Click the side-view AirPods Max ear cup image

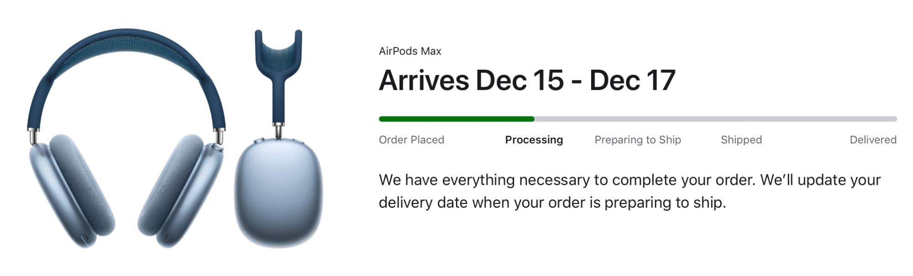[x=278, y=138]
